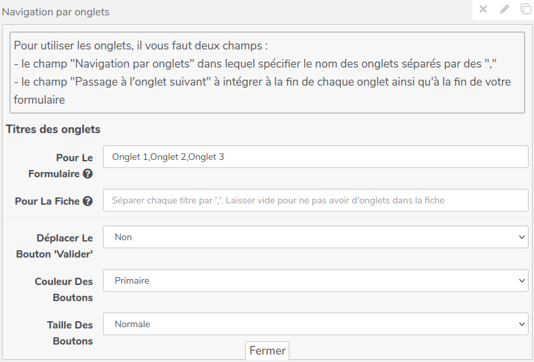Click the pencil edit icon
Viewport: 534px width, 362px height.
[505, 9]
